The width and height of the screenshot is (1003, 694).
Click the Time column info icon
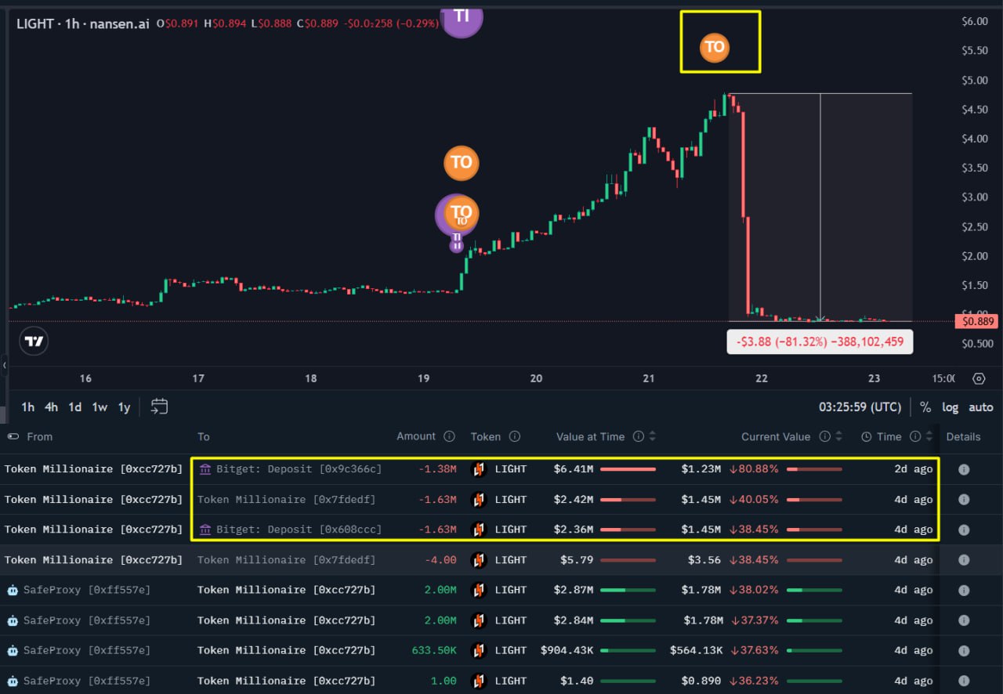(914, 436)
